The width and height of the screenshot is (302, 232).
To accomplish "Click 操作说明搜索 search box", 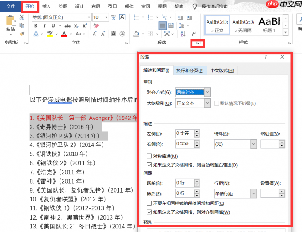I will tap(215, 7).
